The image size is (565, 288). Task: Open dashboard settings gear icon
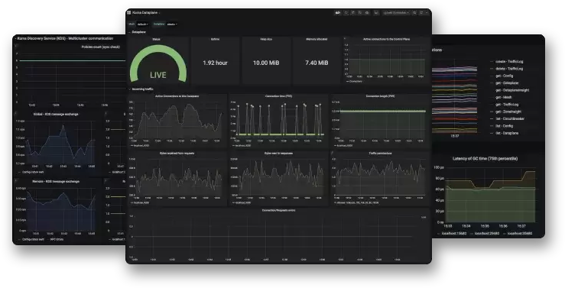367,12
